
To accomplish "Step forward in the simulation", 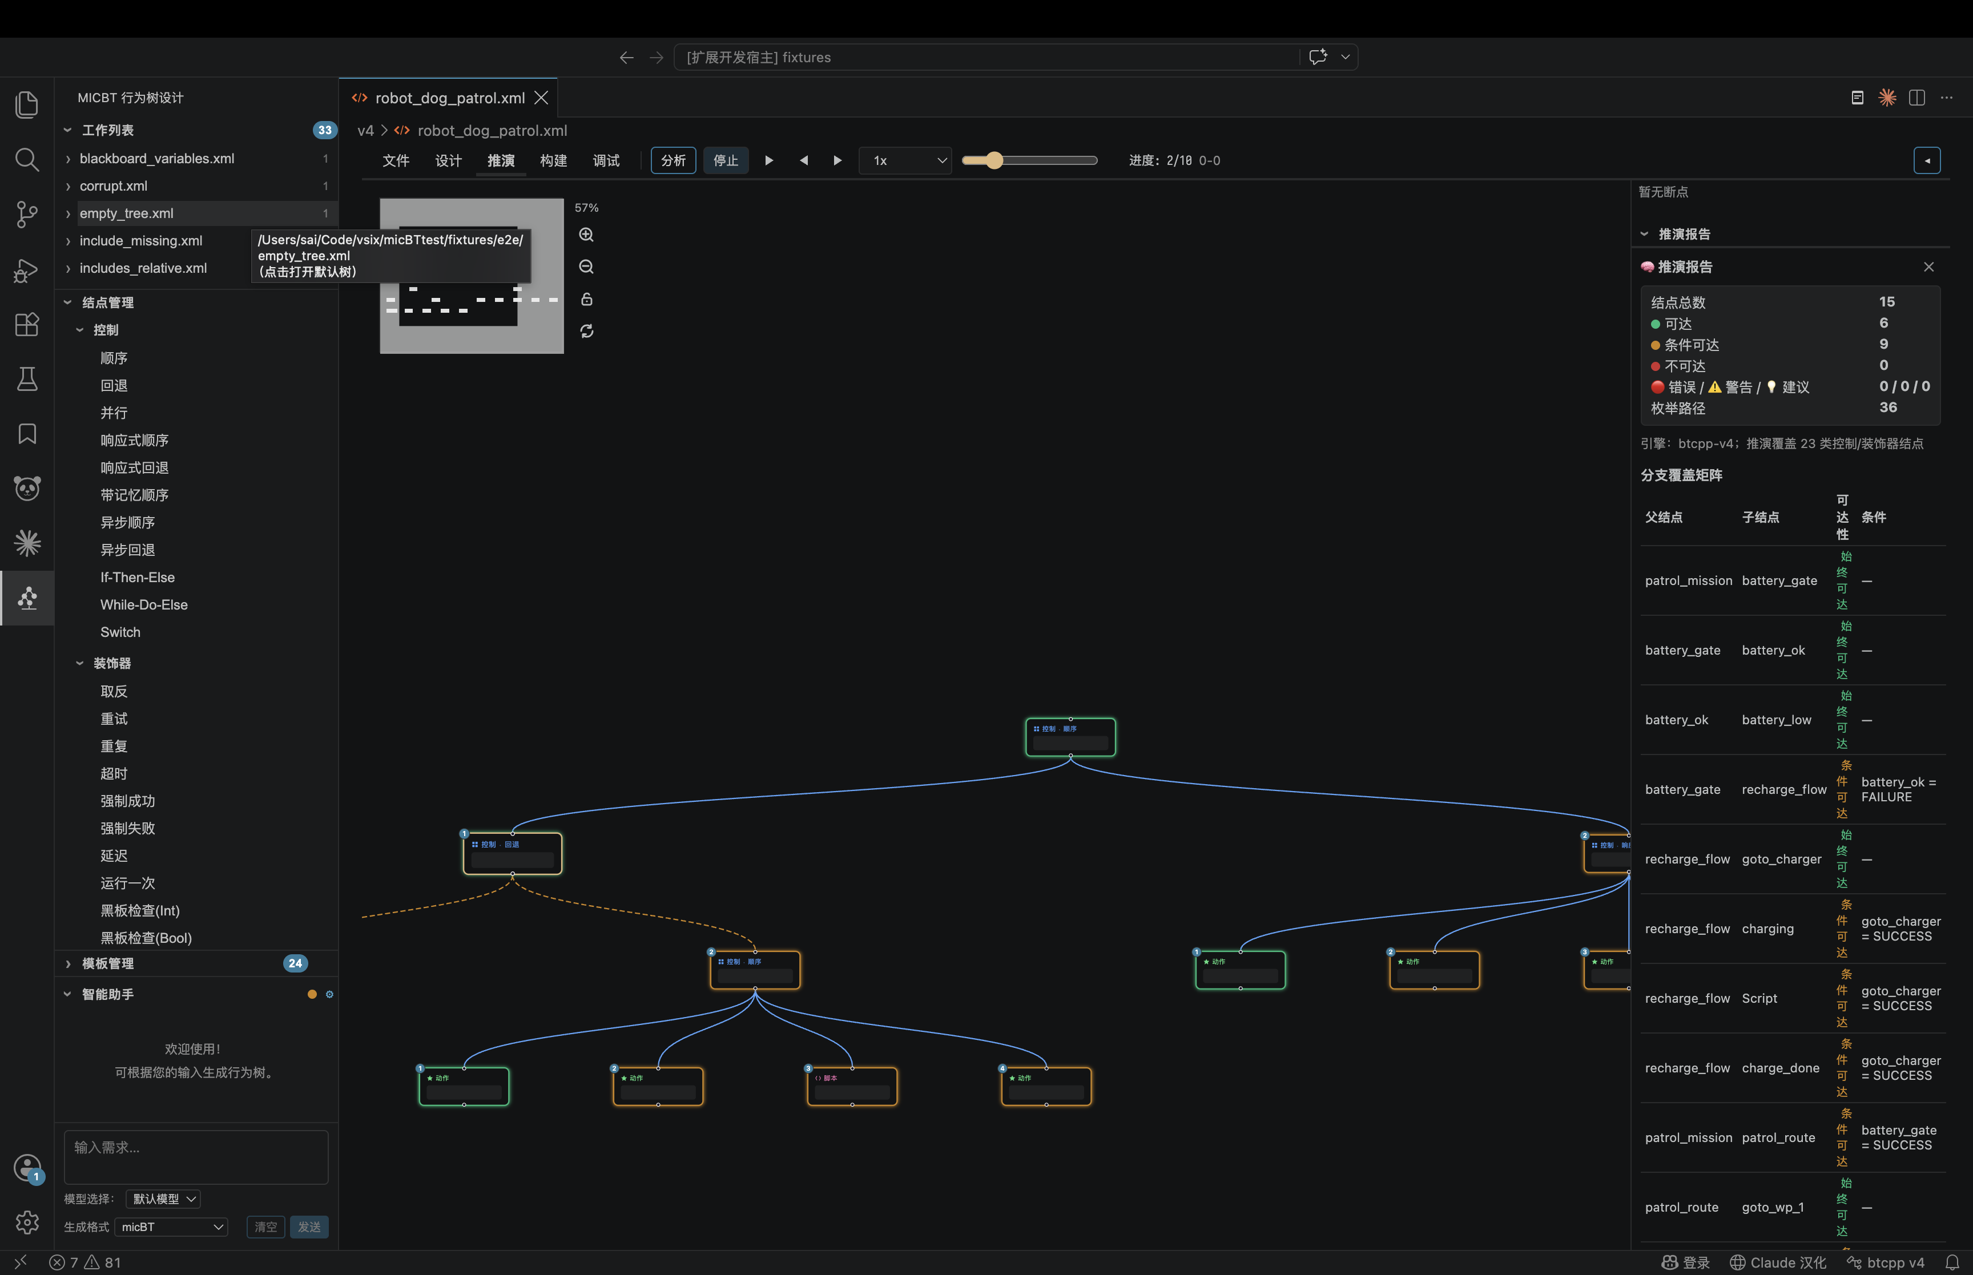I will [x=838, y=160].
